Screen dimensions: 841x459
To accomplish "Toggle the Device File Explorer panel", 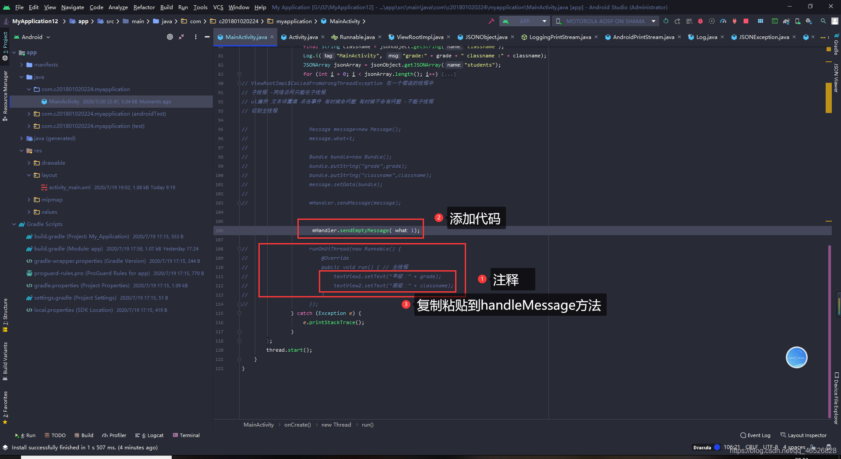I will tap(836, 398).
